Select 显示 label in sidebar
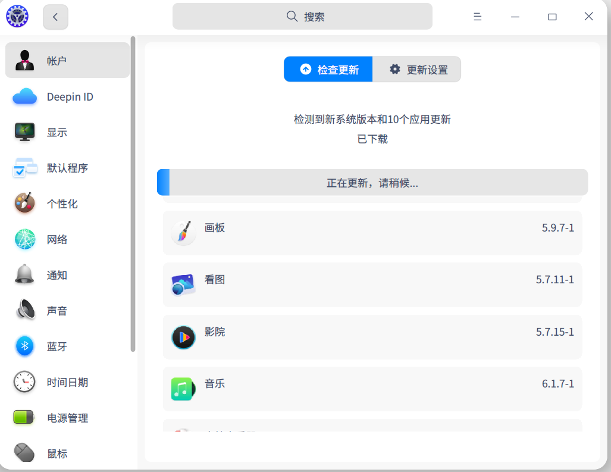Viewport: 611px width, 472px height. [x=57, y=133]
